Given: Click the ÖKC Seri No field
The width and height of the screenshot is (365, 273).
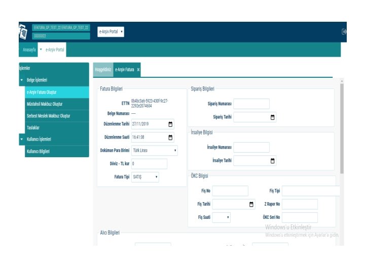Looking at the screenshot, I should [300, 217].
